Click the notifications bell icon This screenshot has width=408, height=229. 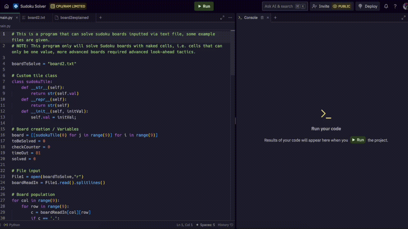[386, 6]
